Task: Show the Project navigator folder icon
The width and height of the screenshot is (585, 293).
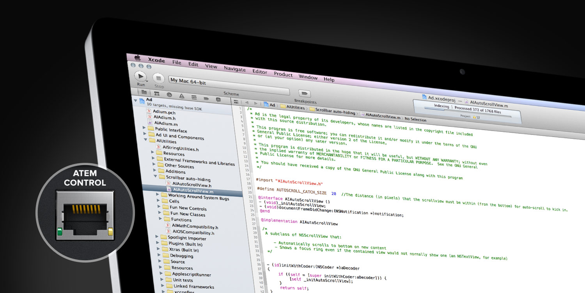Action: tap(144, 92)
